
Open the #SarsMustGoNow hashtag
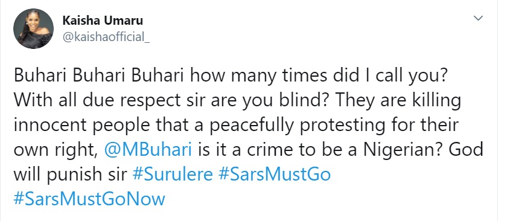coord(89,199)
